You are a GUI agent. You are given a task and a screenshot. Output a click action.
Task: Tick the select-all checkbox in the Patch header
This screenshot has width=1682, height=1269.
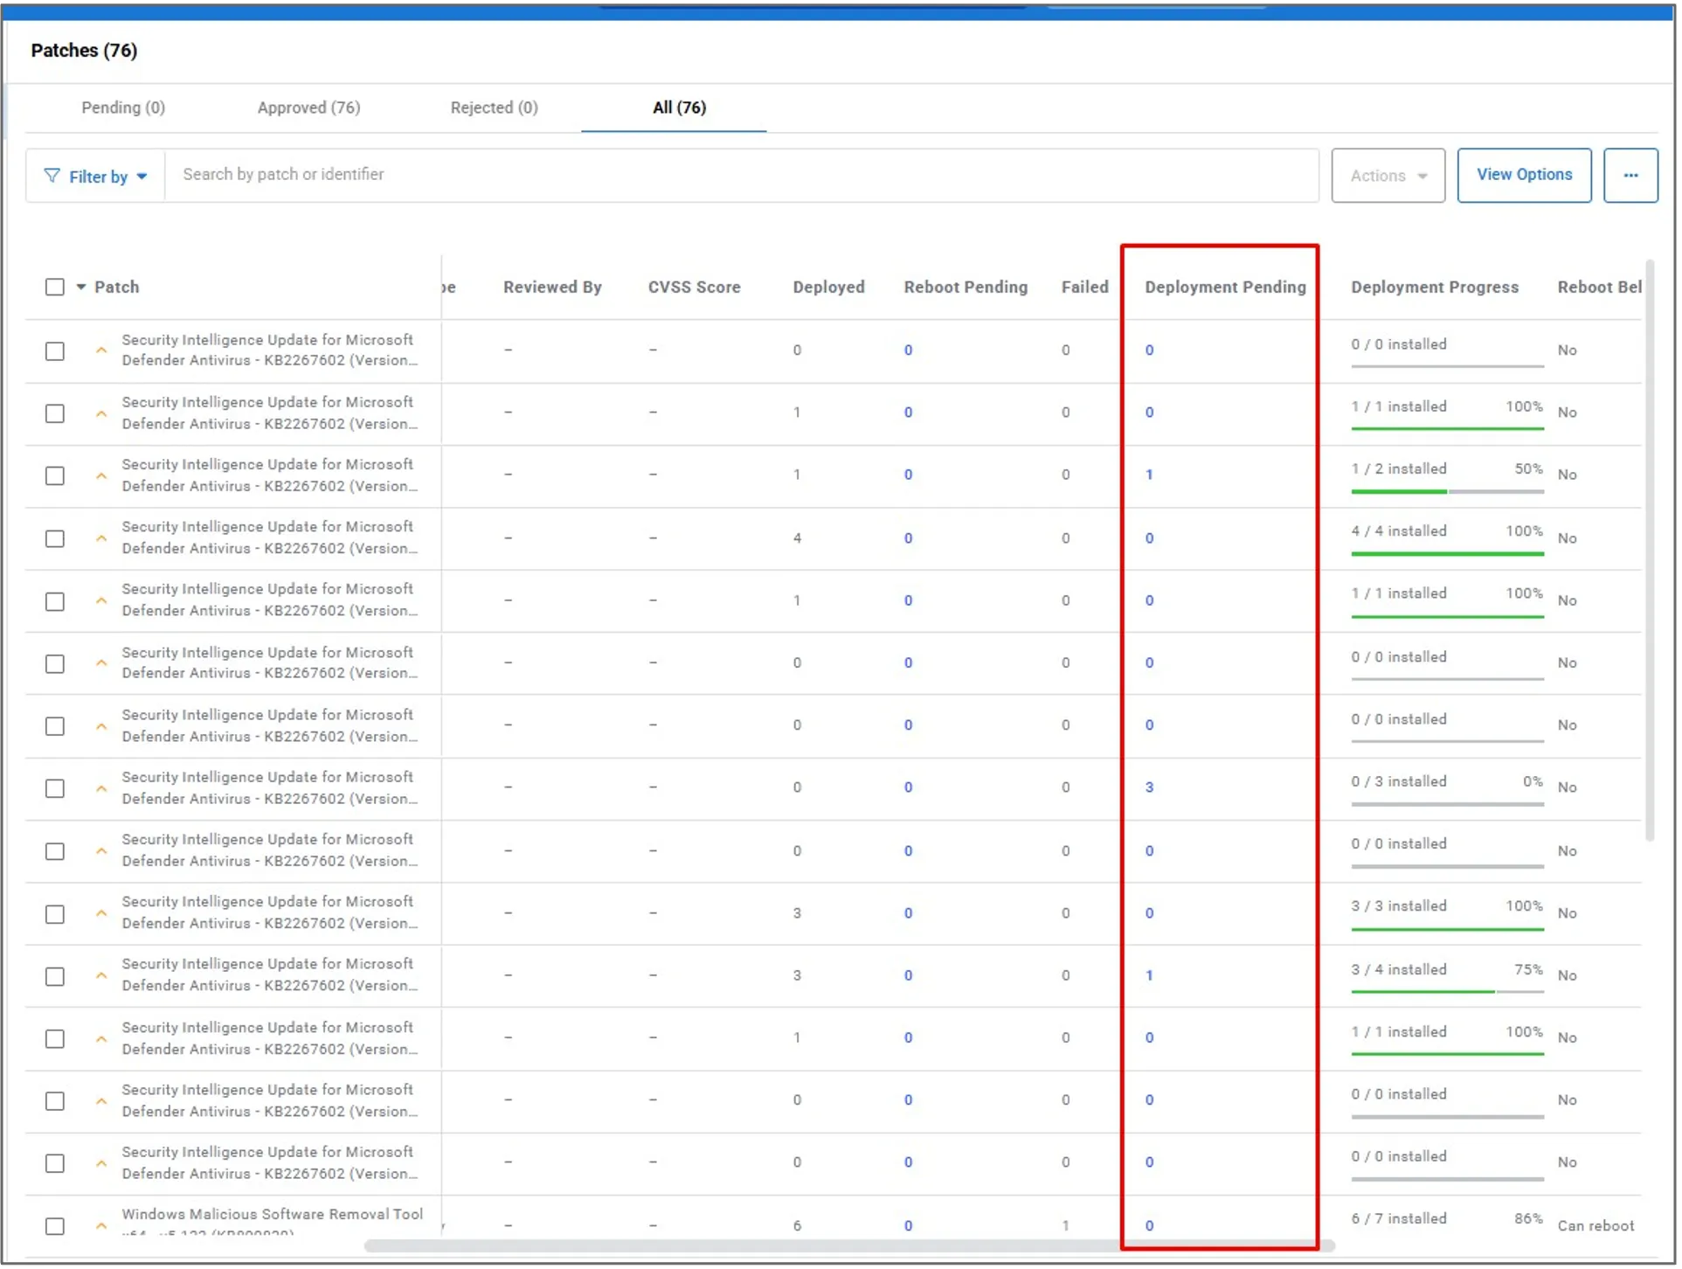coord(54,287)
